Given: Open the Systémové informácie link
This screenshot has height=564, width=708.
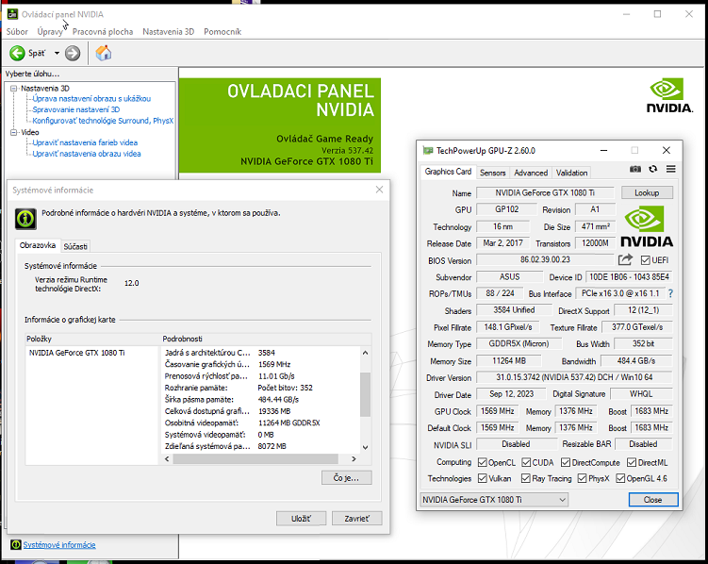Looking at the screenshot, I should [59, 544].
